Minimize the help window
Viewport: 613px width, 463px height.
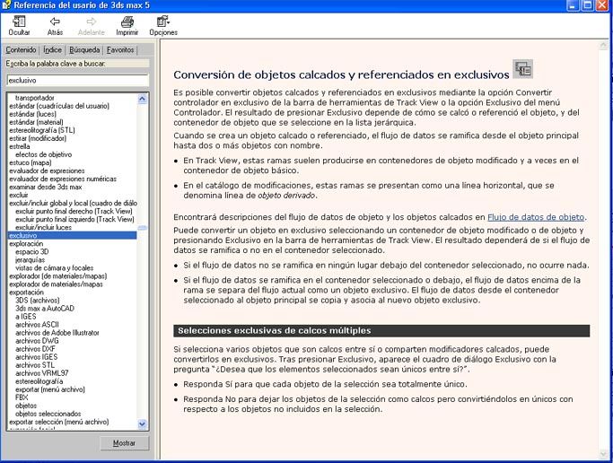[x=574, y=5]
